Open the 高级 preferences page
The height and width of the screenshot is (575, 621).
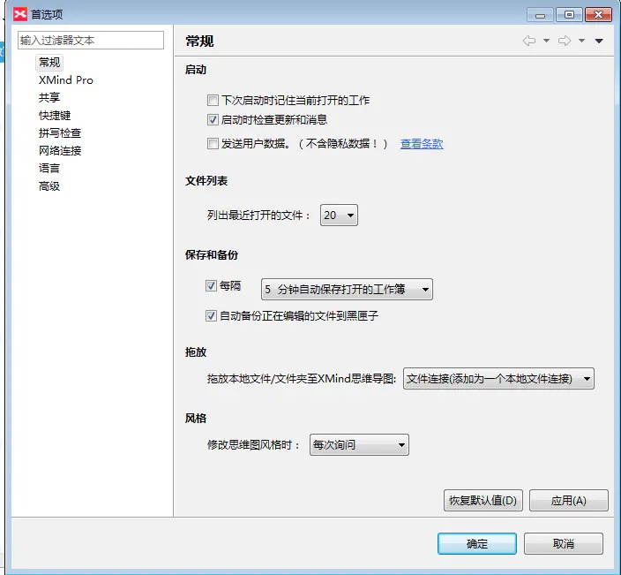click(x=49, y=186)
